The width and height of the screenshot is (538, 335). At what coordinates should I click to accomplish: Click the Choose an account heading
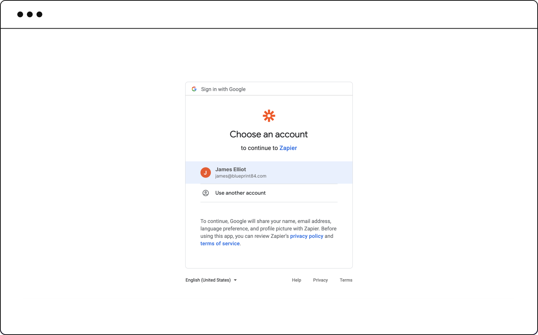[269, 134]
